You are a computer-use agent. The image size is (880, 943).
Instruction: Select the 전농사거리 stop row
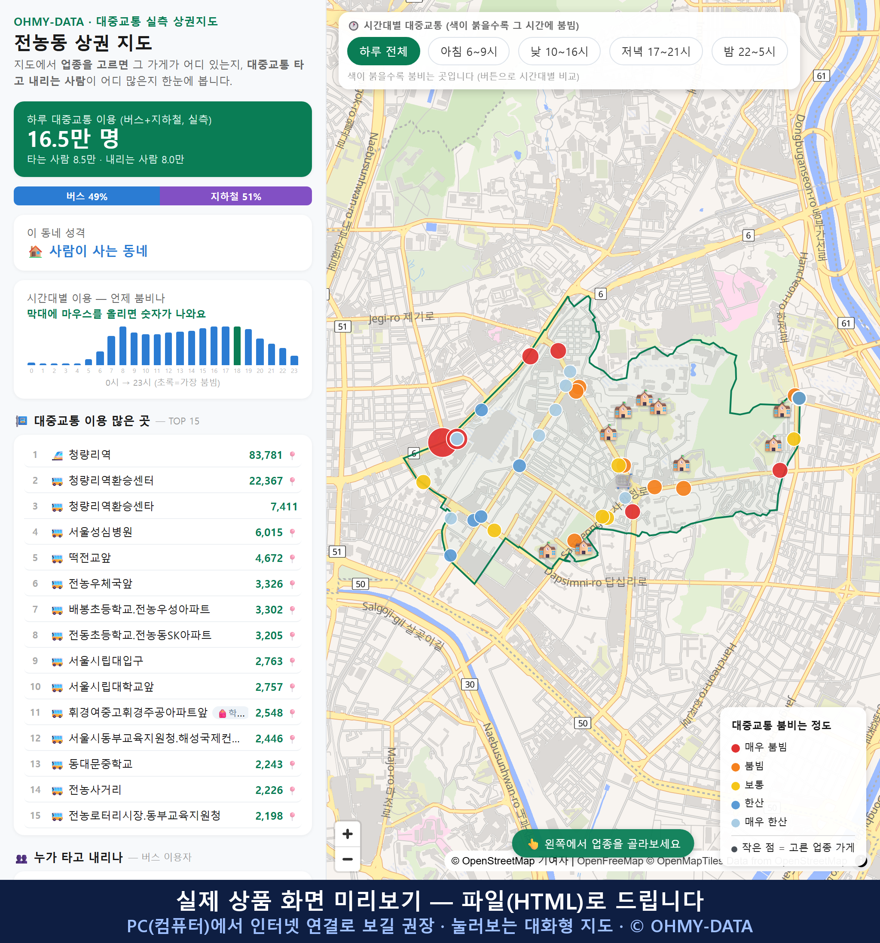click(163, 789)
